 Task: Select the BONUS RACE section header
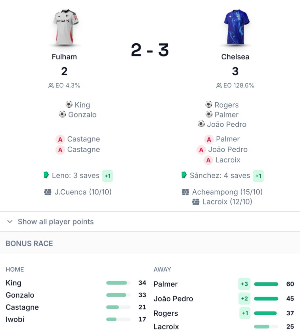29,243
